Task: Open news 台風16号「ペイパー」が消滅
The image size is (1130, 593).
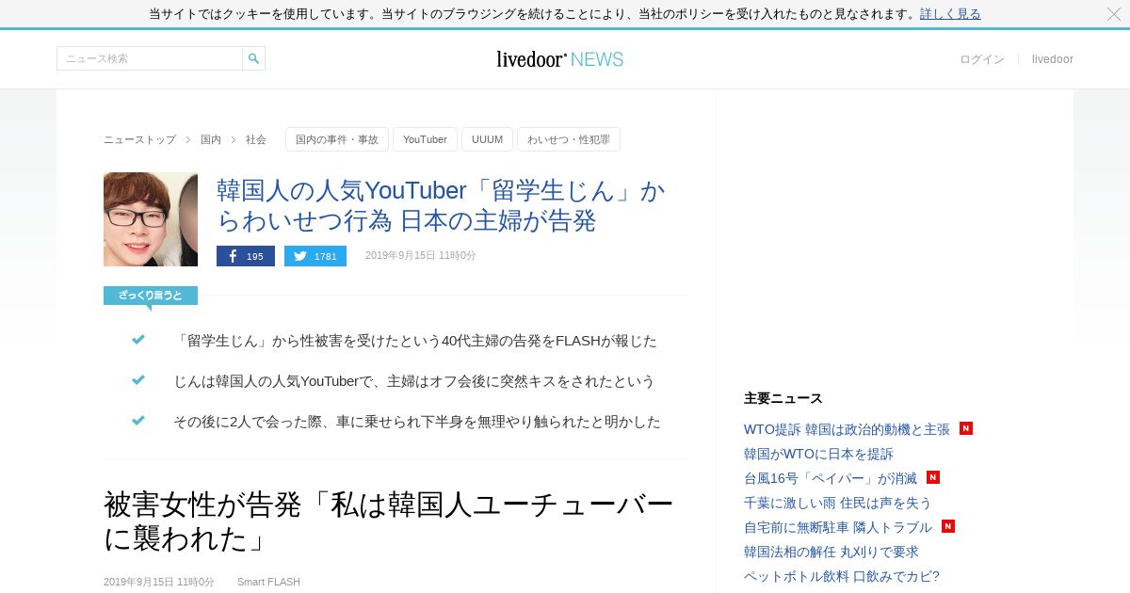Action: [x=831, y=478]
